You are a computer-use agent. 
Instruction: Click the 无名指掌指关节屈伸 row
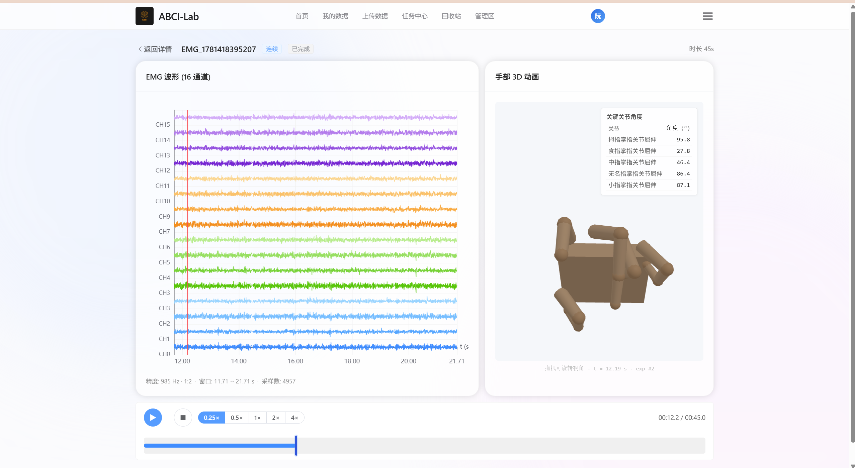point(649,174)
